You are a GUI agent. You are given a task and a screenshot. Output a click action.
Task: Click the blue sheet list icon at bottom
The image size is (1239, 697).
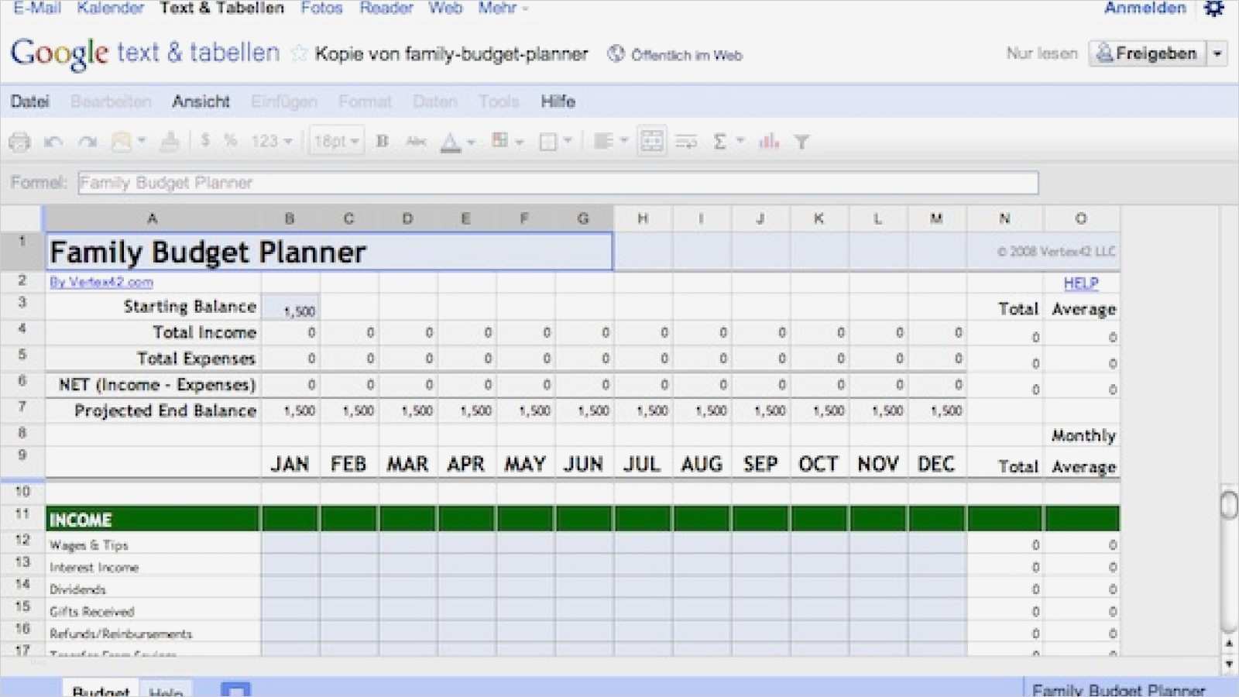pos(235,690)
